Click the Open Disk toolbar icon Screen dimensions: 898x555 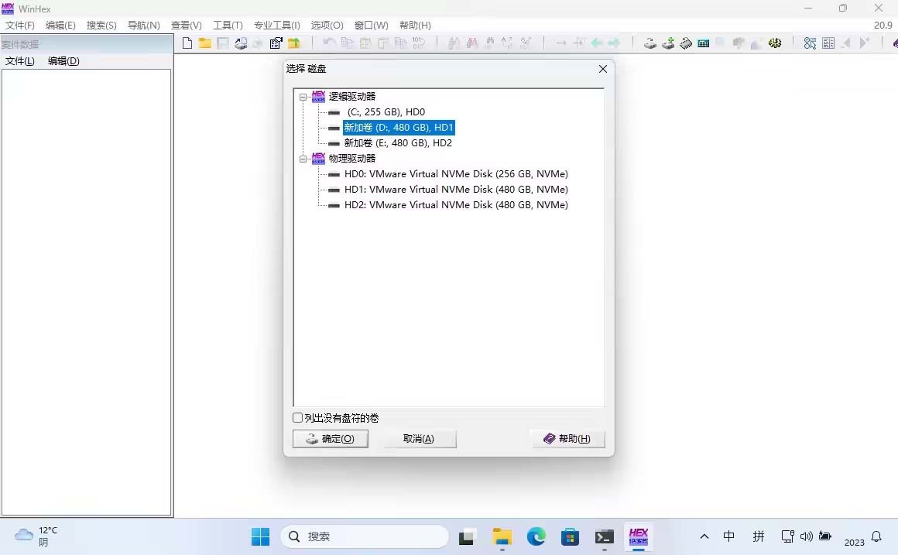(x=650, y=43)
